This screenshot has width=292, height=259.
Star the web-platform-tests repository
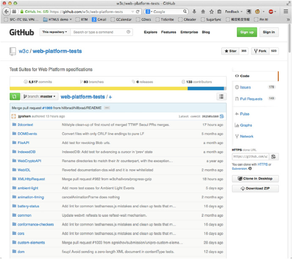click(x=230, y=51)
